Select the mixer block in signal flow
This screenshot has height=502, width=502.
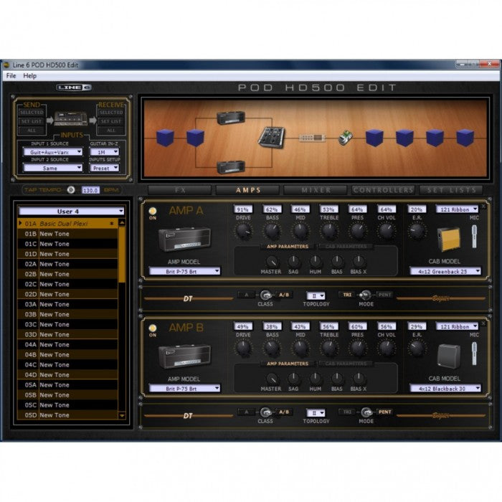point(272,138)
